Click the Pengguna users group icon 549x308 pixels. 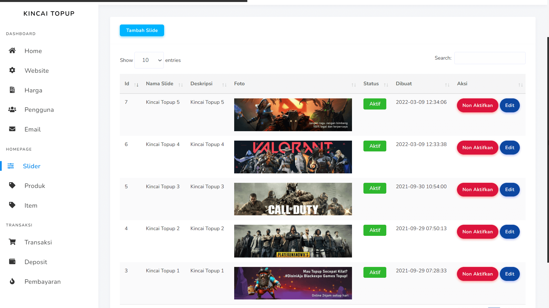(12, 110)
